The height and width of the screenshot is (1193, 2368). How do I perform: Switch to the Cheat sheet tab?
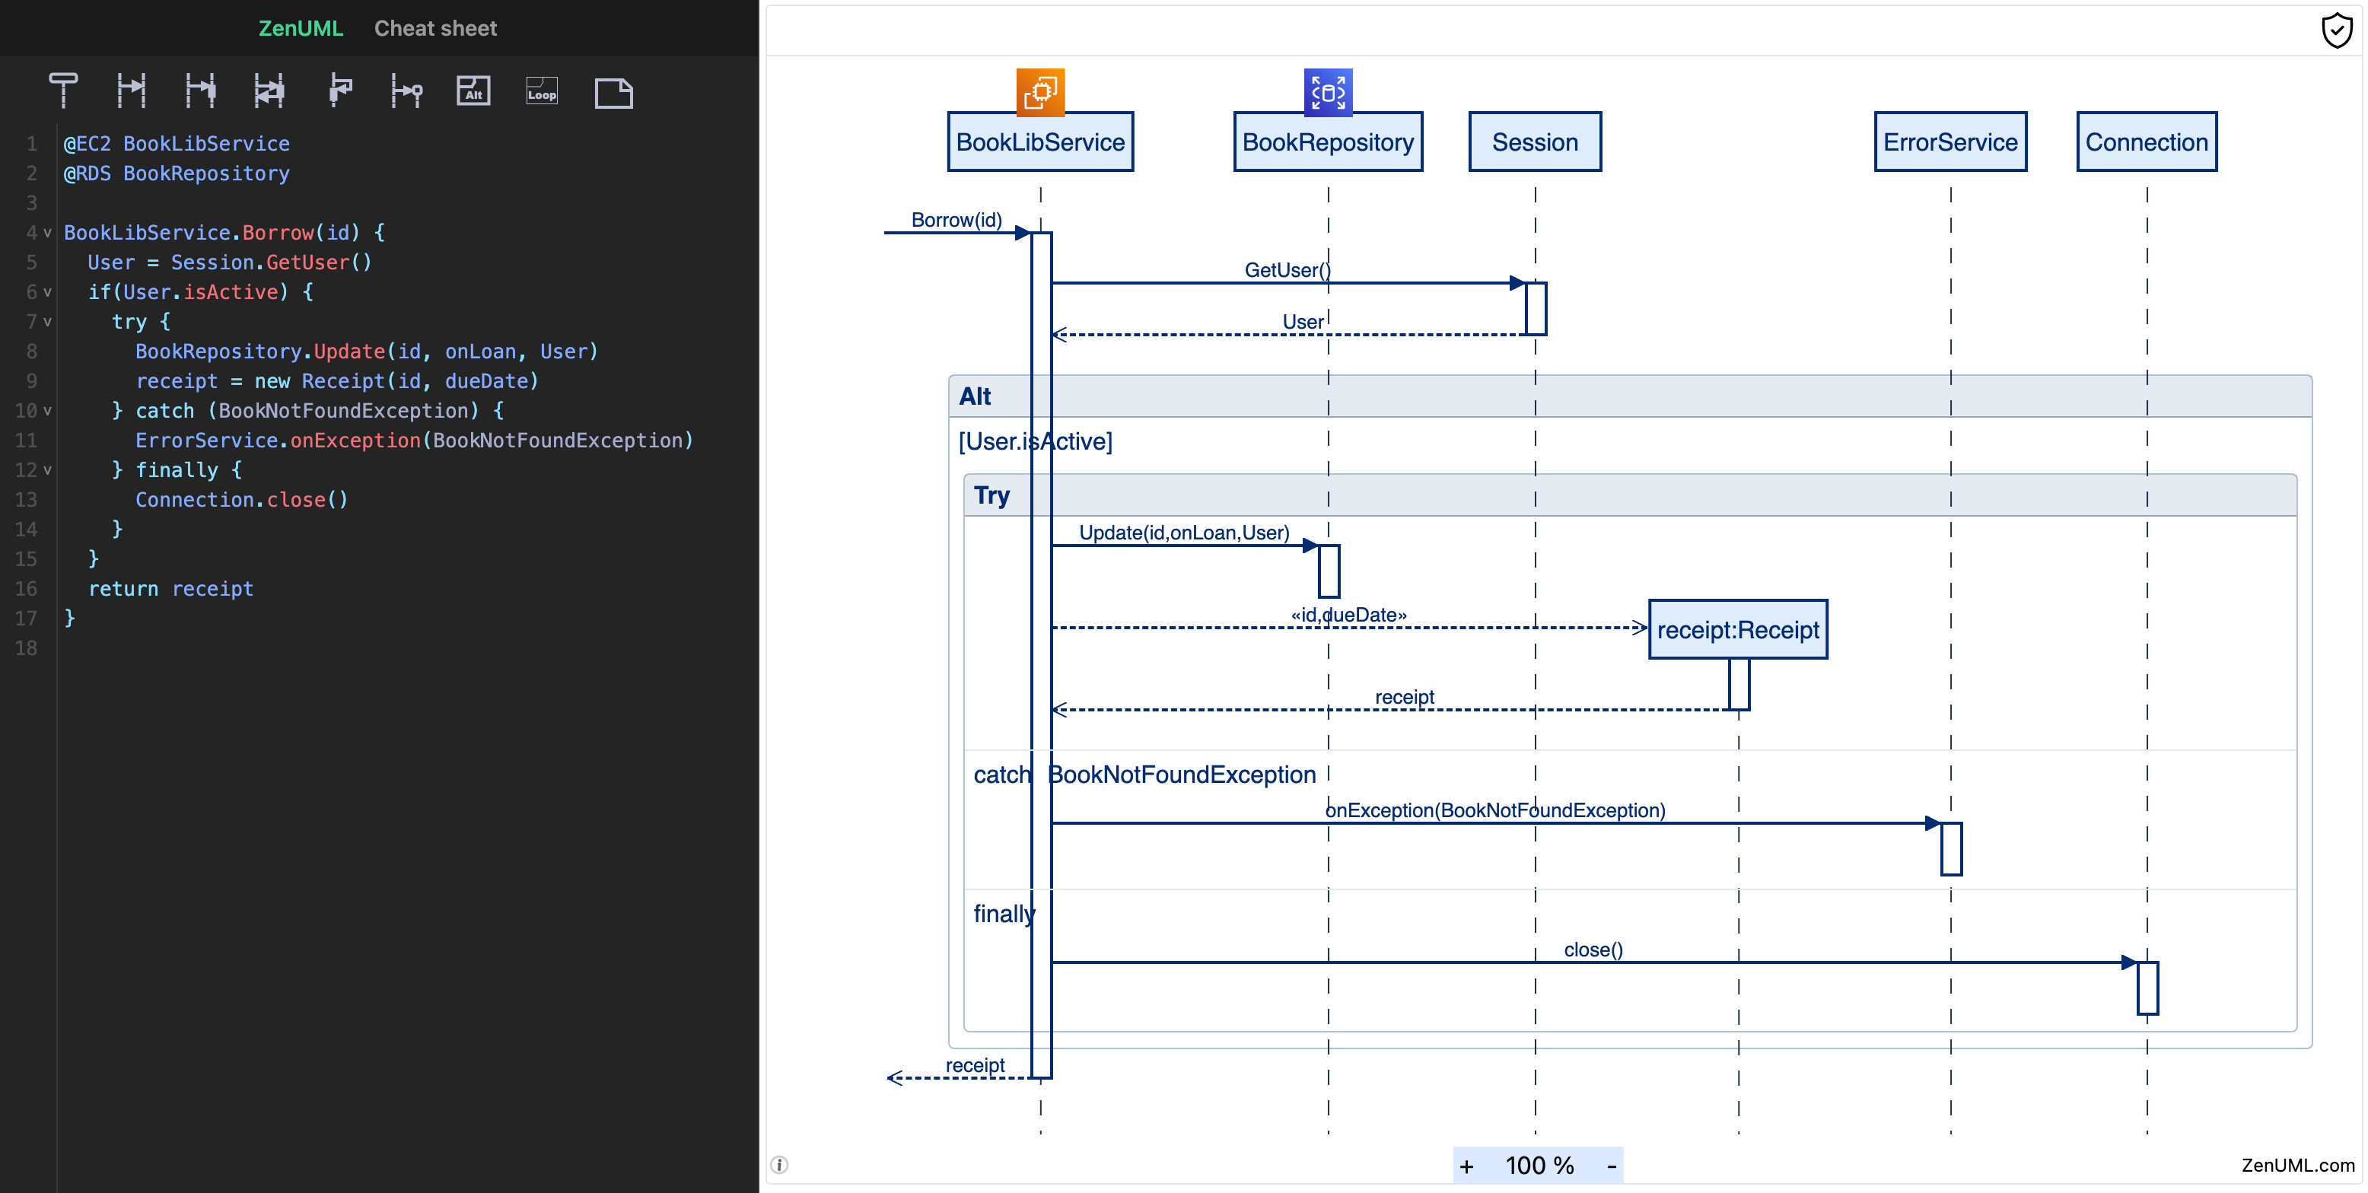(x=434, y=28)
